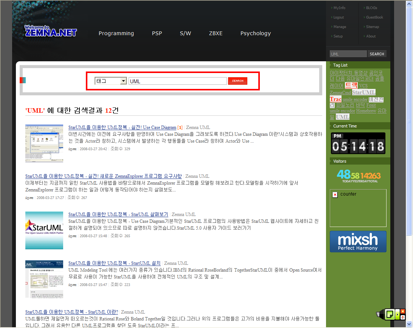Click the page scrollbar up arrow
Image resolution: width=413 pixels, height=328 pixels.
(409, 3)
